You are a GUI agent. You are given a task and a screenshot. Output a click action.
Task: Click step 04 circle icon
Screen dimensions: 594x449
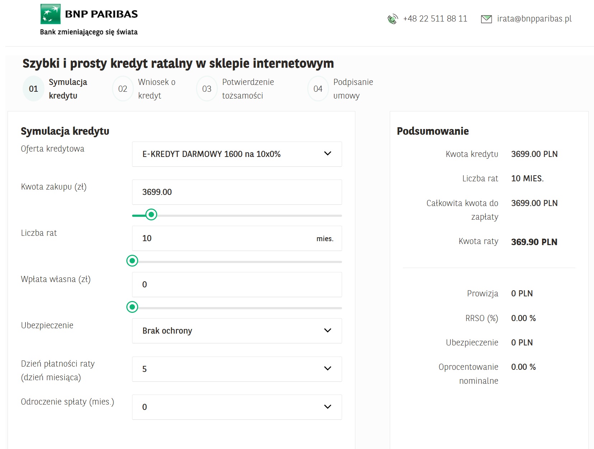[318, 89]
